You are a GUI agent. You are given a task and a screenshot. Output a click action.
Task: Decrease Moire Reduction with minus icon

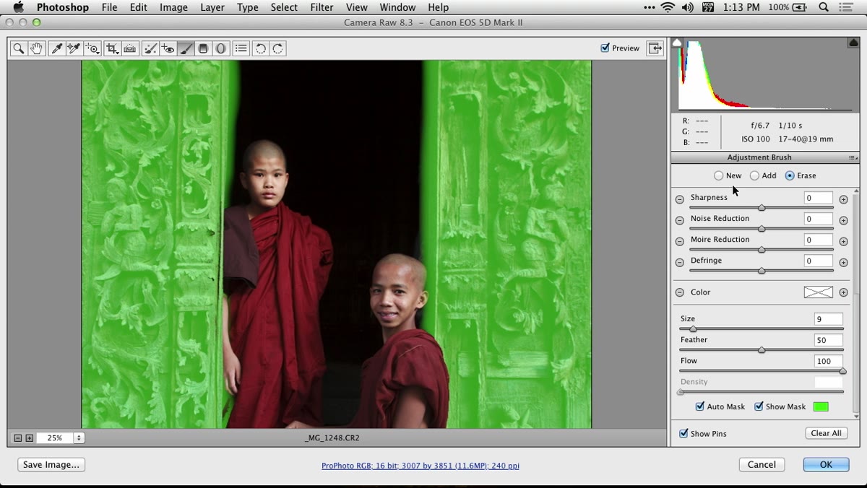click(680, 241)
